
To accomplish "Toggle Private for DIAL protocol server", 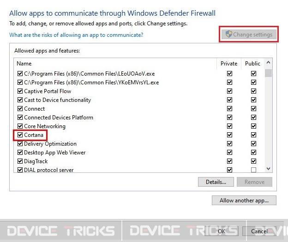I will pos(229,170).
